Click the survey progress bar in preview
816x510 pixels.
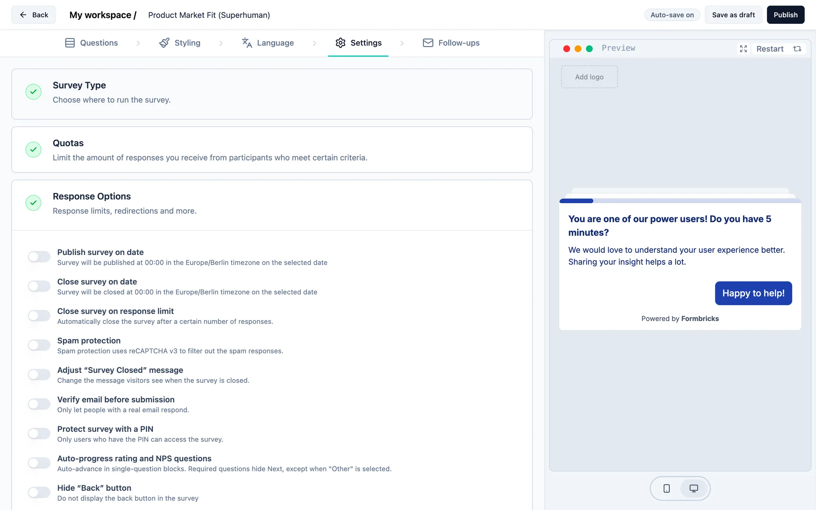(x=680, y=201)
